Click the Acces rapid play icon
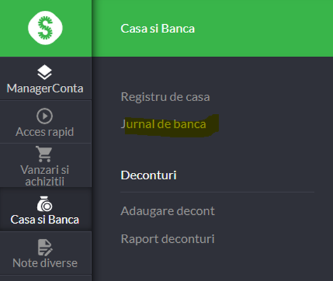This screenshot has height=281, width=333. coord(44,116)
